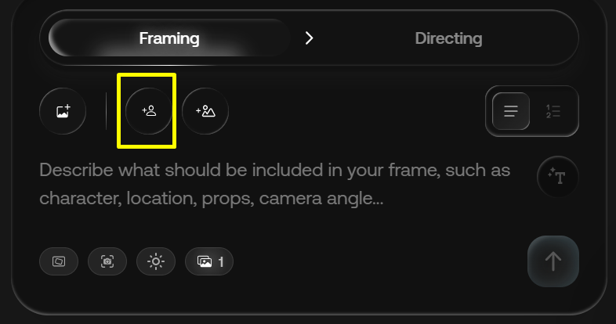This screenshot has width=616, height=324.
Task: Click the word 'Directing' in the step bar
Action: coord(448,38)
